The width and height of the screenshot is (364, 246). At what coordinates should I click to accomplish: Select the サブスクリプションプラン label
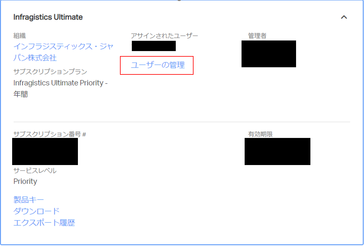coord(50,72)
